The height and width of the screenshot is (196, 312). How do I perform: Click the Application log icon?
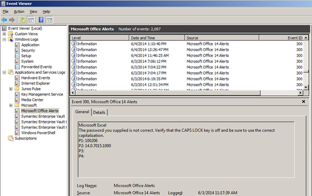pyautogui.click(x=17, y=45)
